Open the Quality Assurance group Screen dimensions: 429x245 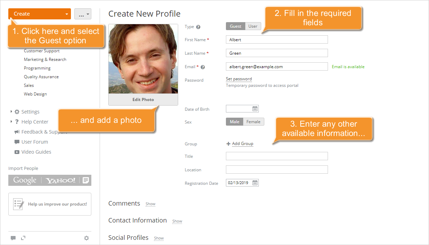(41, 76)
